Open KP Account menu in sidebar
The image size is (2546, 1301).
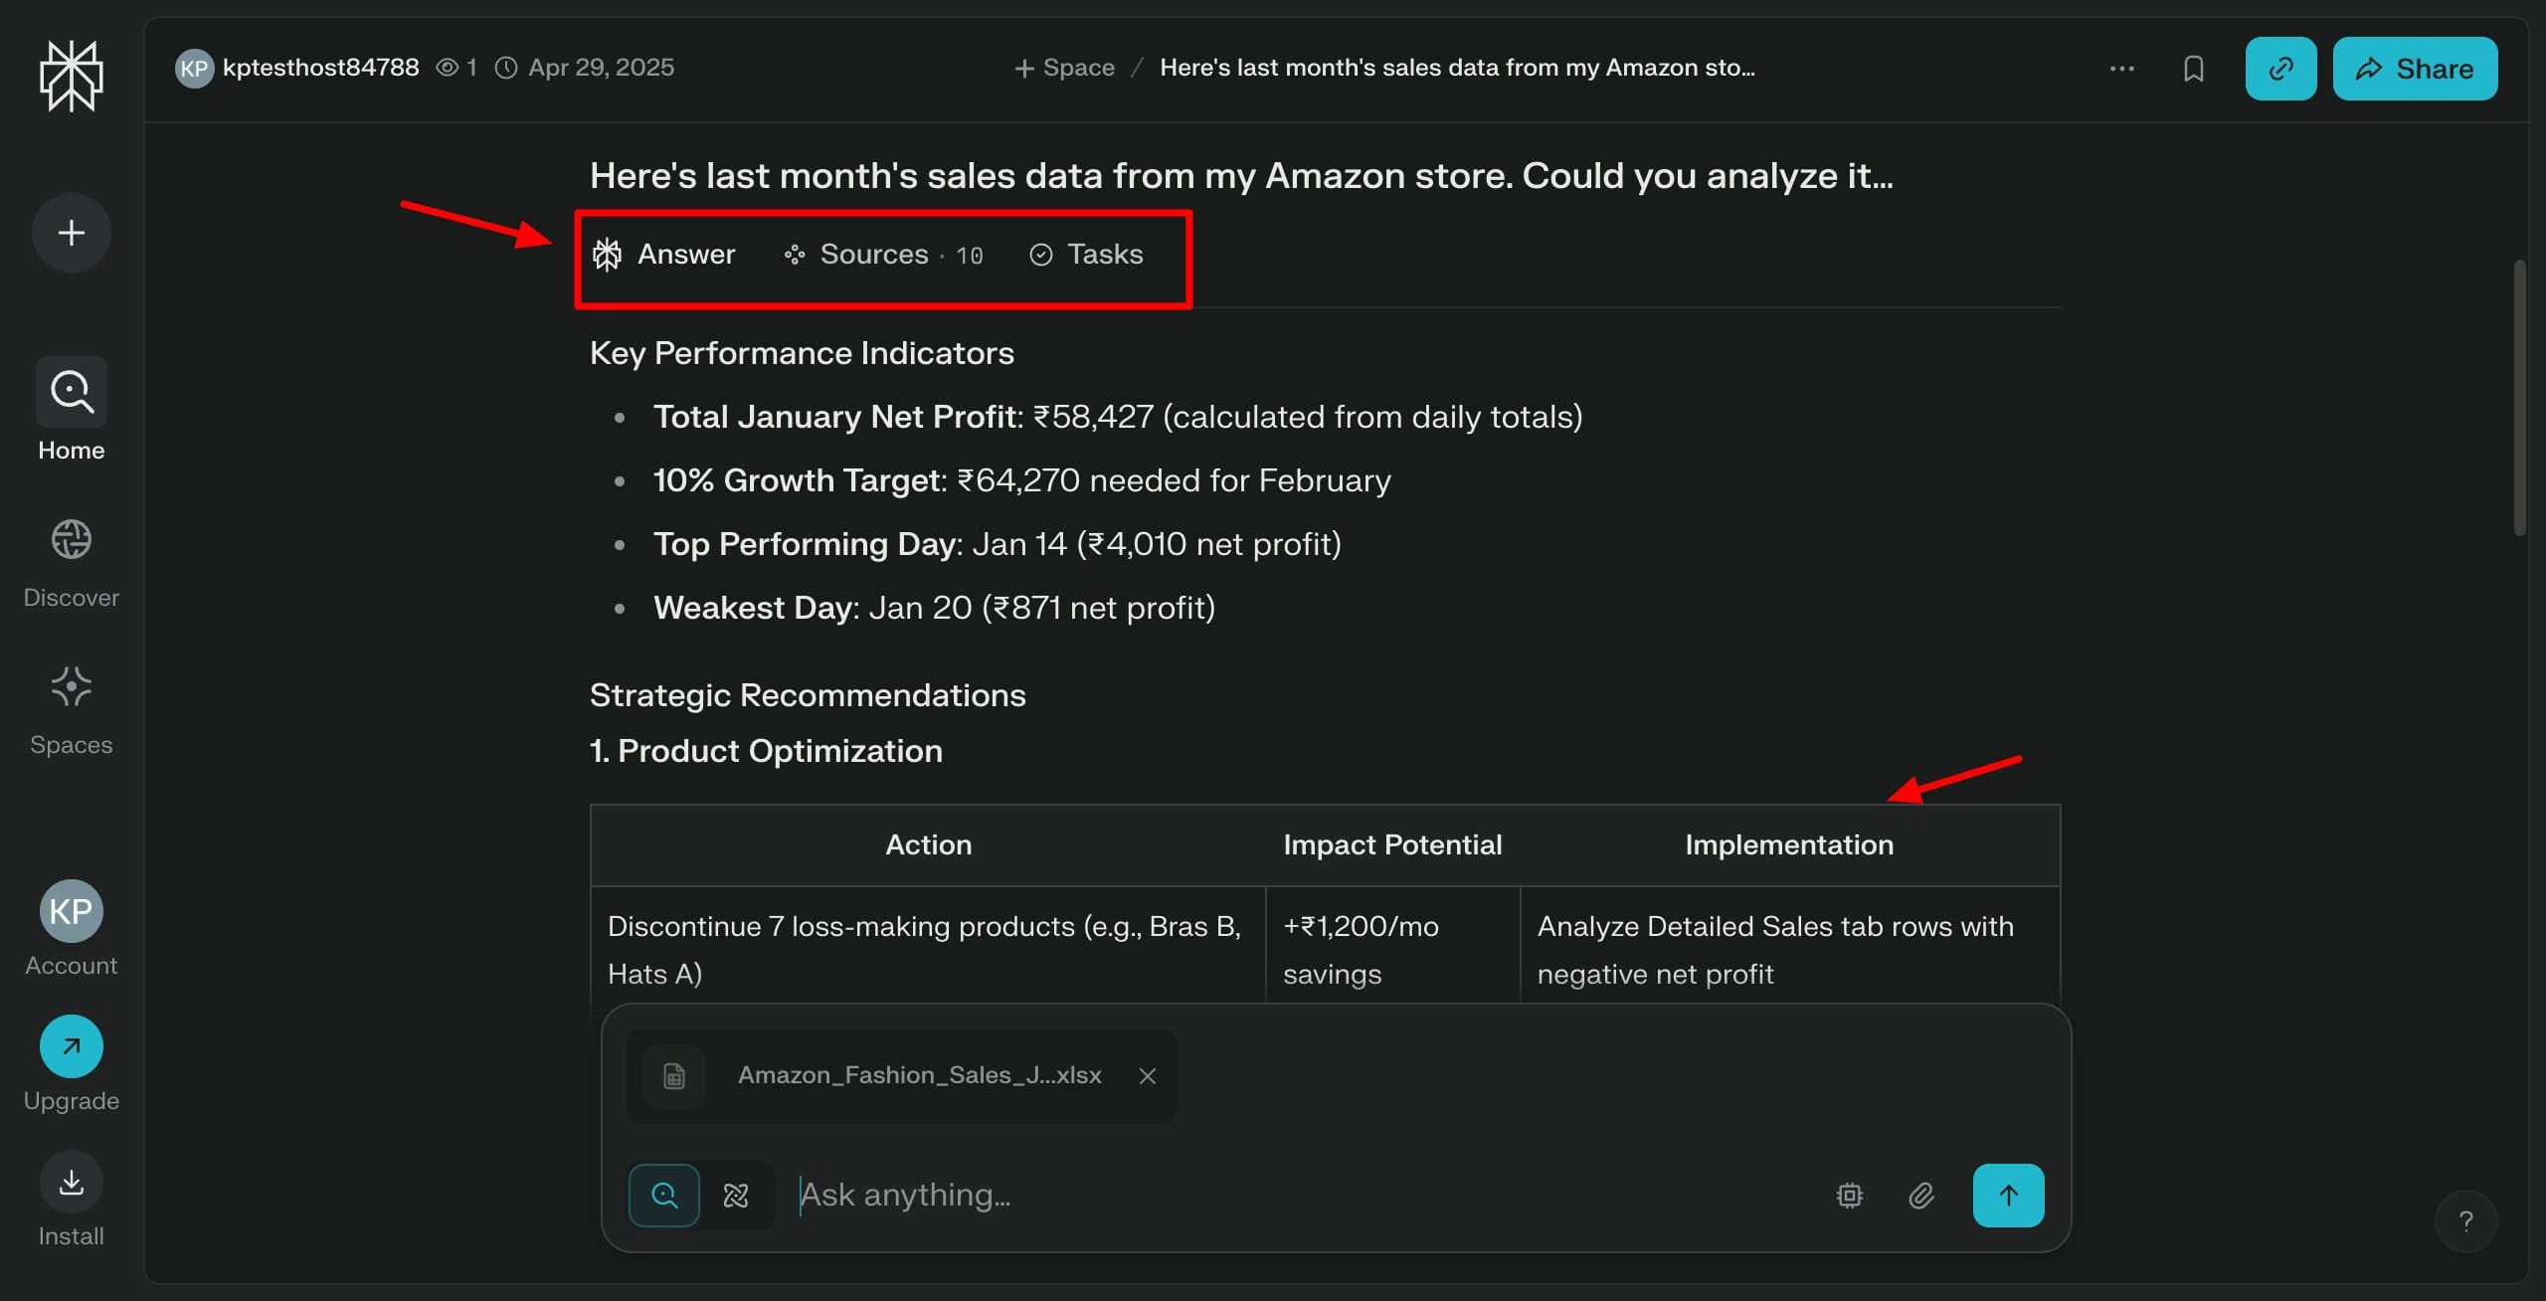(71, 911)
